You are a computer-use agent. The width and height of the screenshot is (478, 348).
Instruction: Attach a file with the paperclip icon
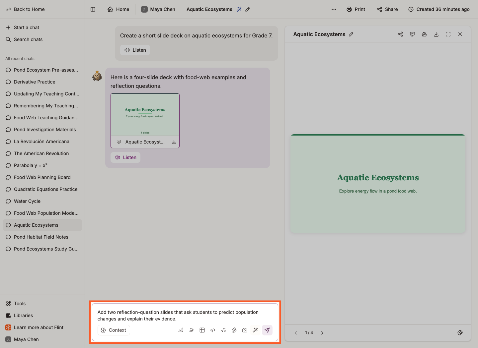click(x=234, y=330)
